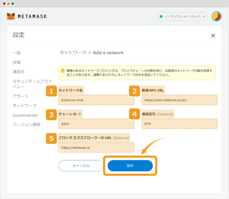Screen dimensions: 229x199
Task: Open the 詳細 settings section
Action: click(17, 62)
